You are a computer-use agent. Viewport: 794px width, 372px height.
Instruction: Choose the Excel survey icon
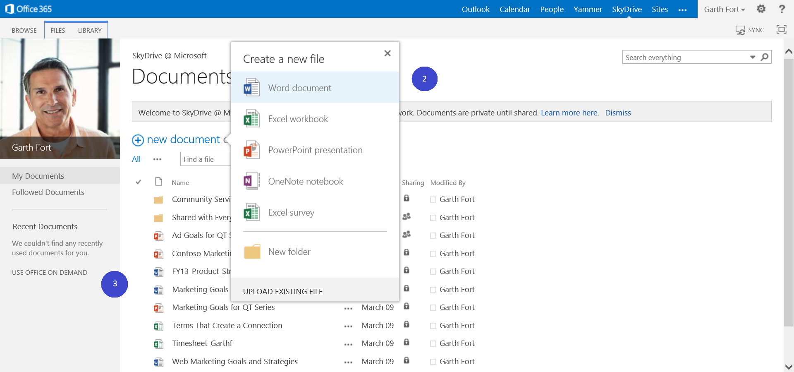[x=251, y=212]
